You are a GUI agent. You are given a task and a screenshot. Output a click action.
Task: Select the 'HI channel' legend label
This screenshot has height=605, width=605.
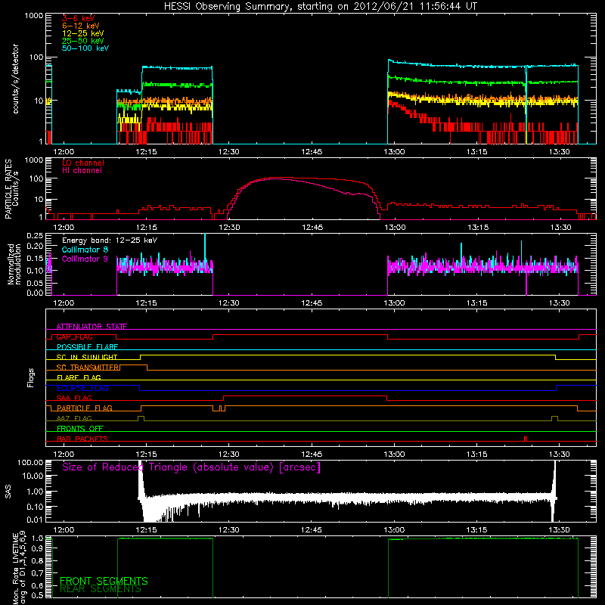click(82, 171)
